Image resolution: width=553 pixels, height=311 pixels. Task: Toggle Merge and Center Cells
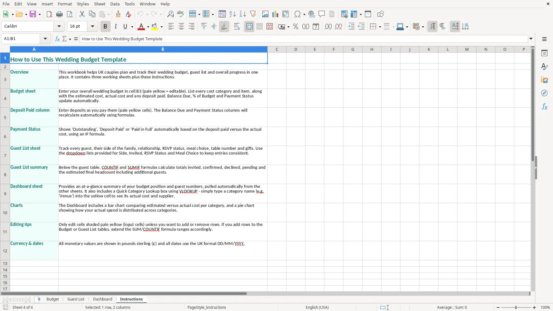click(x=249, y=27)
